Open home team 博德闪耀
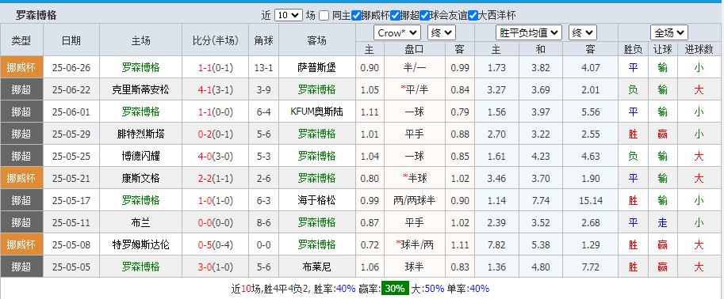The height and width of the screenshot is (299, 724). 141,156
